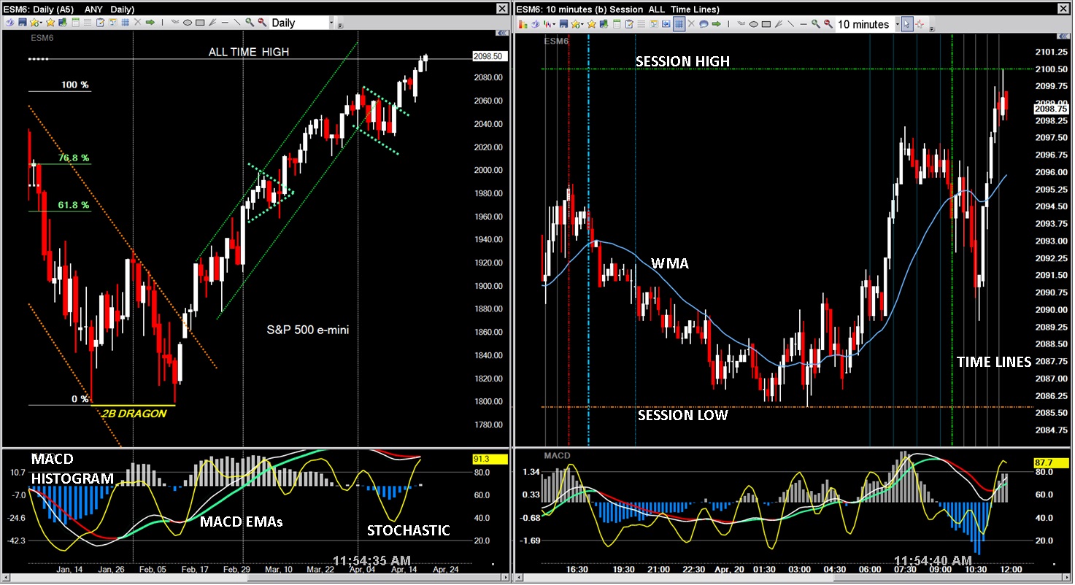Click the speech bubble annotation button

tap(705, 24)
